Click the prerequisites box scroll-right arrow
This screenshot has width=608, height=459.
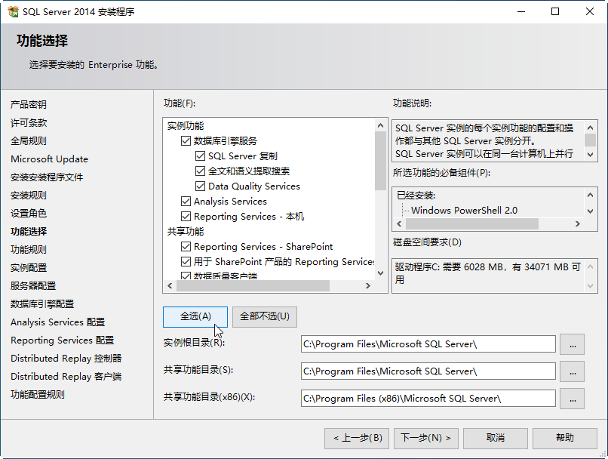coord(578,224)
